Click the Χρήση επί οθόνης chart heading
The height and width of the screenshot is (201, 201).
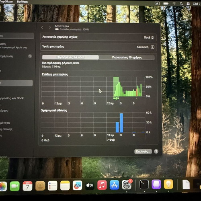tap(54, 111)
